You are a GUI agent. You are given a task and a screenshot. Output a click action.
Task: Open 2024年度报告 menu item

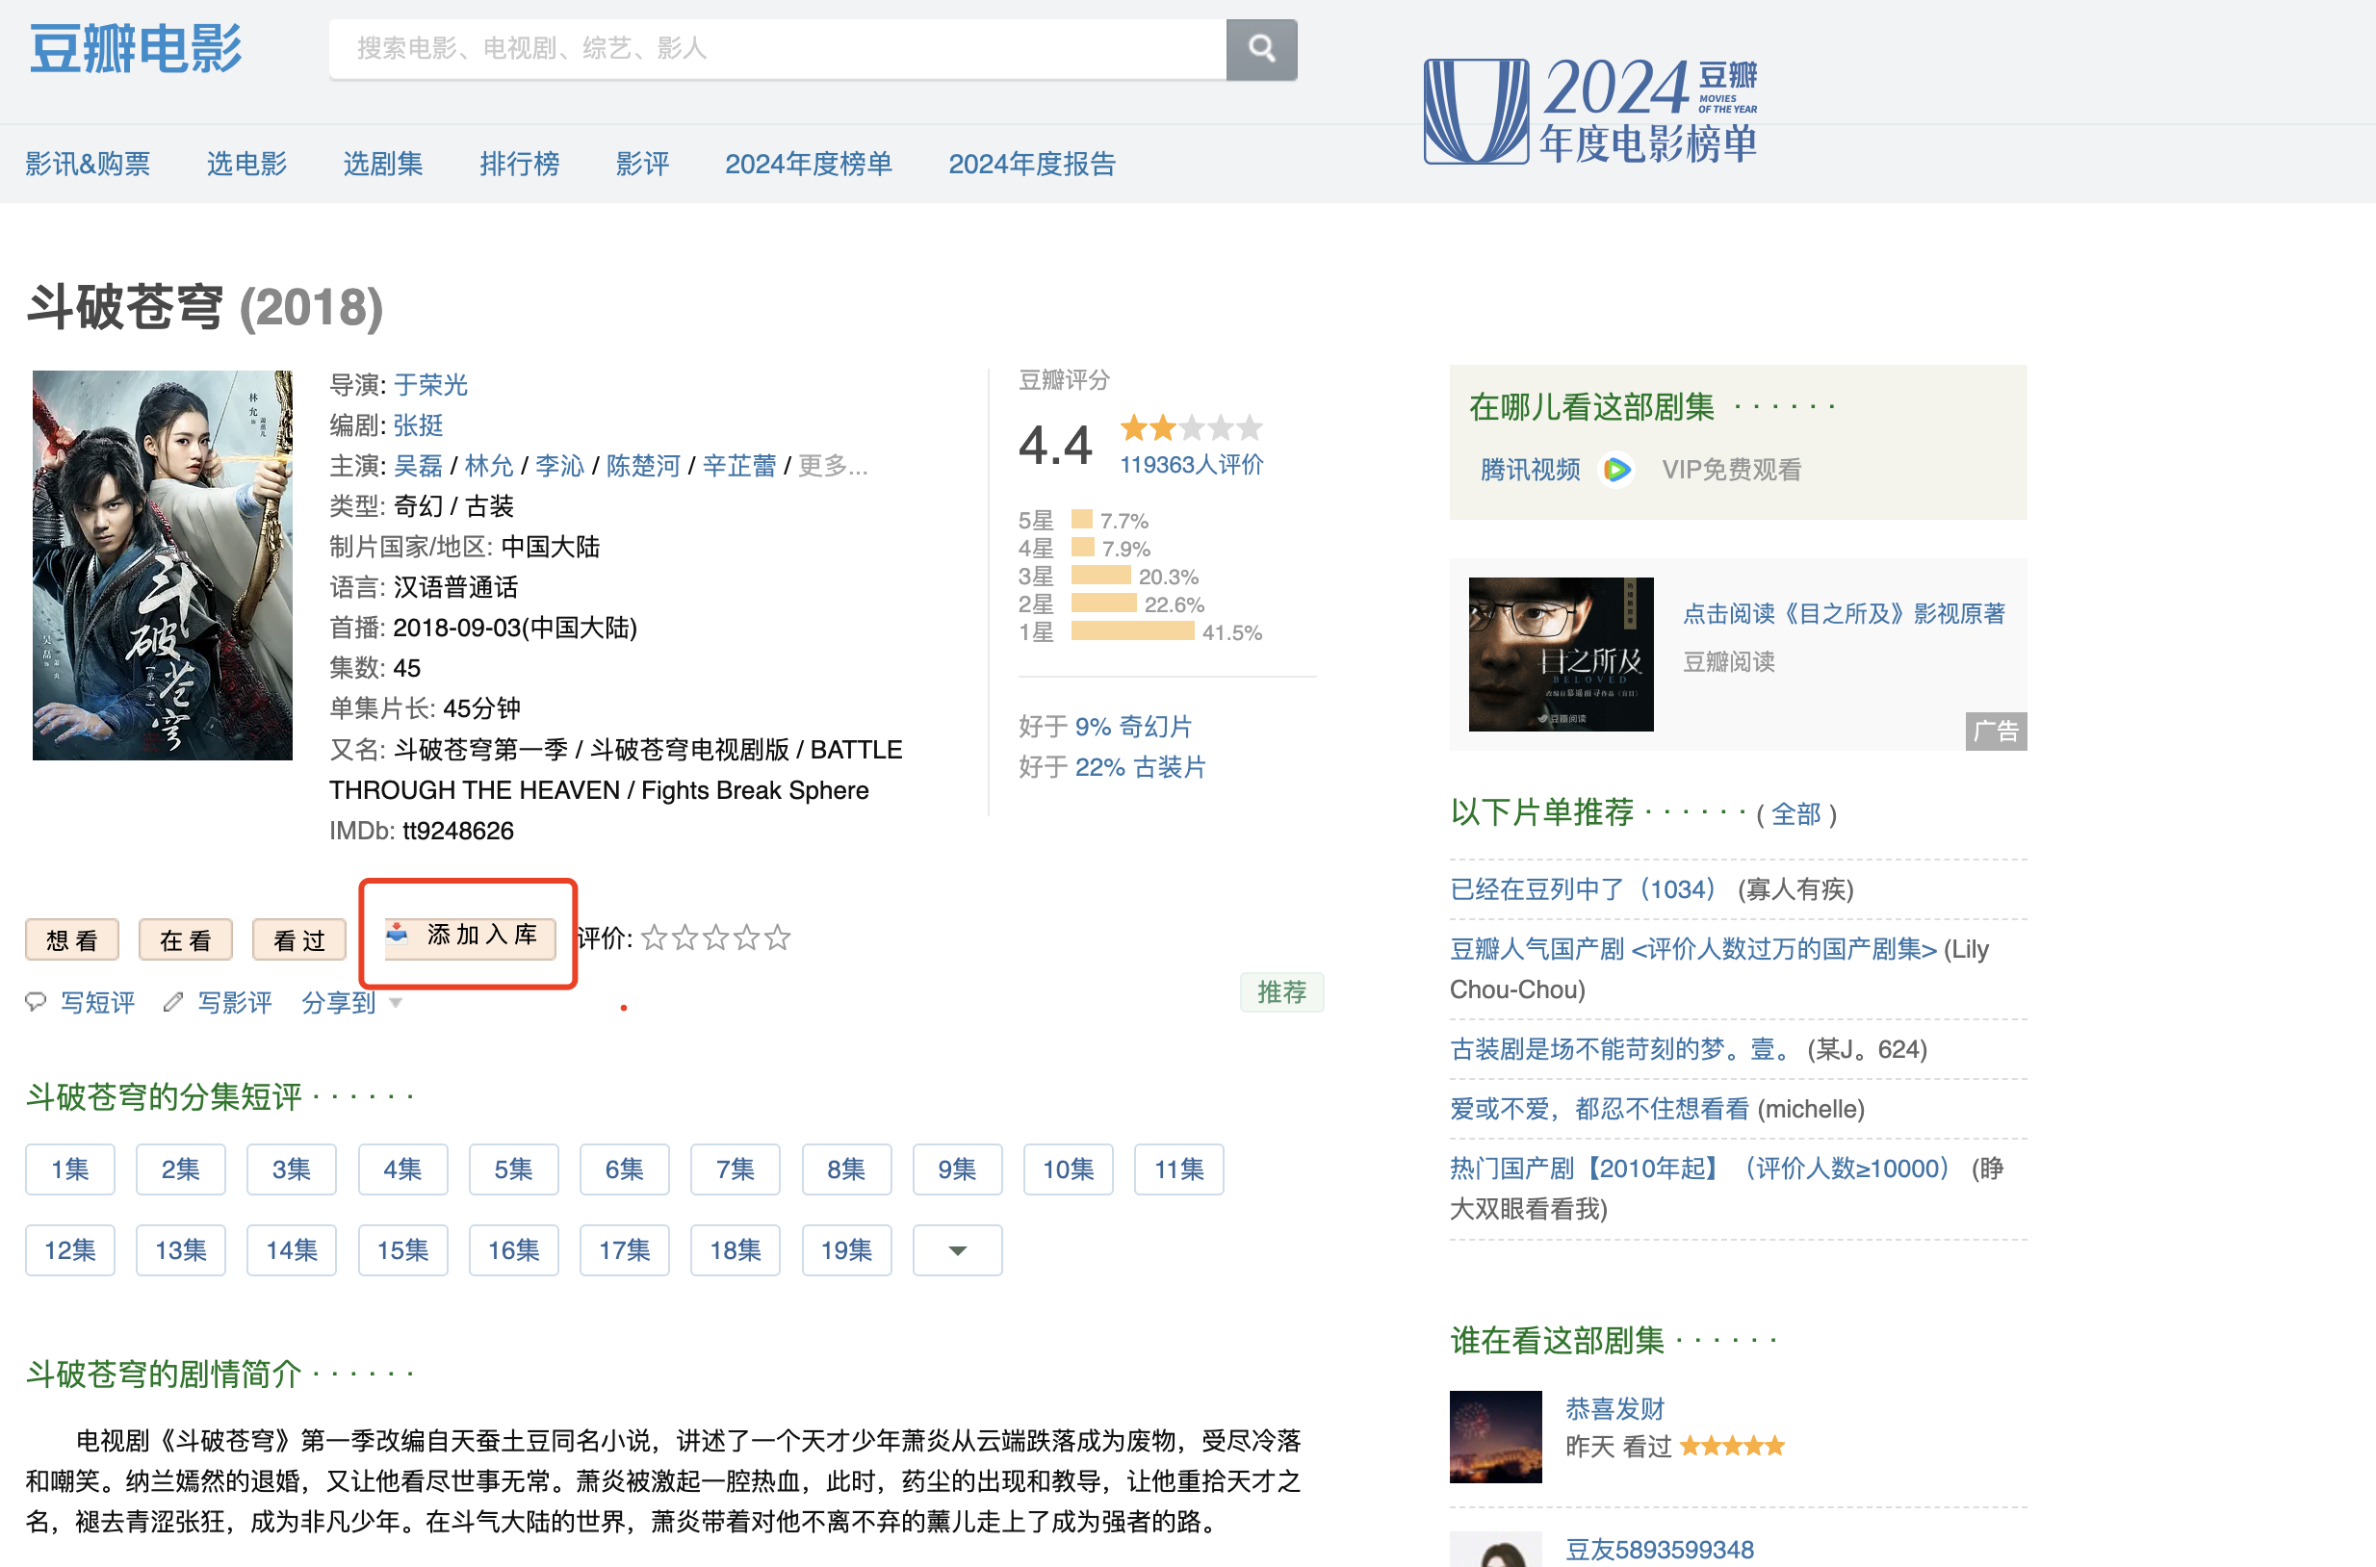[x=1033, y=164]
